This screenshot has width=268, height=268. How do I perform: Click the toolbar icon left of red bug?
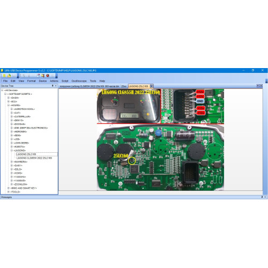[x=43, y=76]
